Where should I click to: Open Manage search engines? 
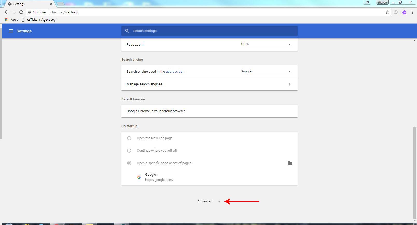pyautogui.click(x=209, y=84)
